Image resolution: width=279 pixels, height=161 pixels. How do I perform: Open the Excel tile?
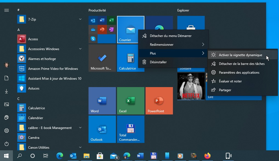click(x=130, y=100)
